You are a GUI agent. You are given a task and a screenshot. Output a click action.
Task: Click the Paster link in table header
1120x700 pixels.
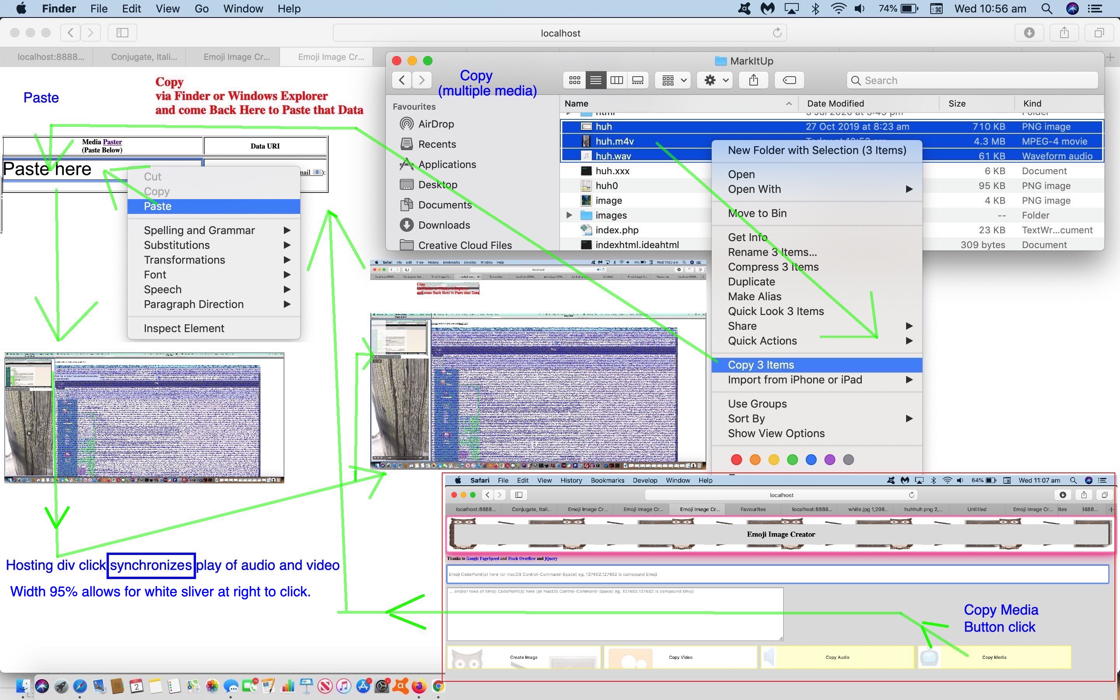pyautogui.click(x=112, y=142)
